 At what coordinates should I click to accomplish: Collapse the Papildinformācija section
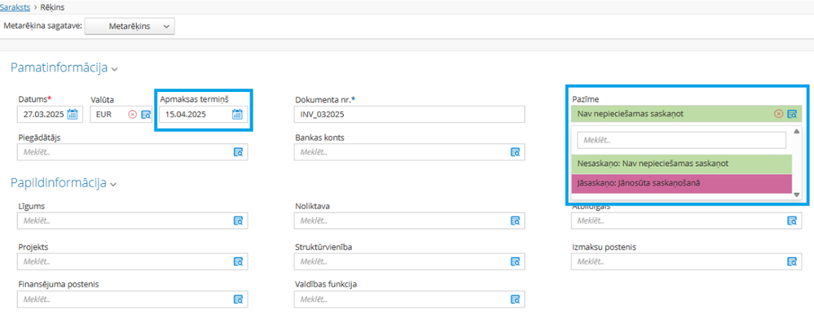pos(114,184)
